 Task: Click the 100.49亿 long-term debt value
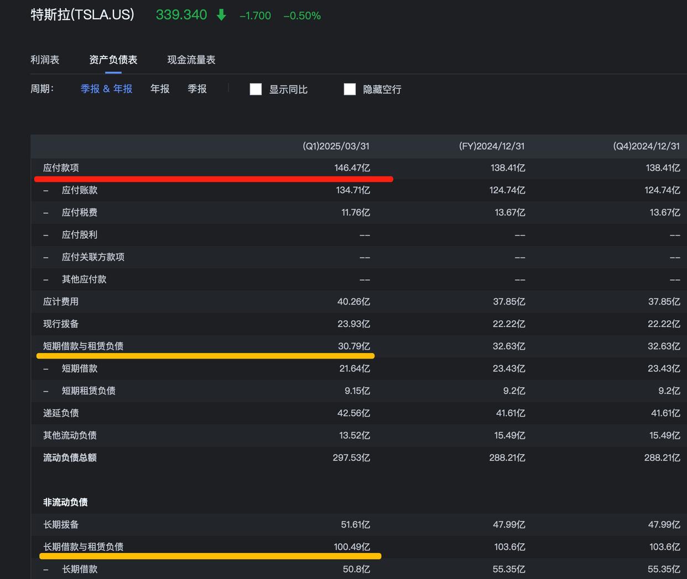pyautogui.click(x=352, y=547)
